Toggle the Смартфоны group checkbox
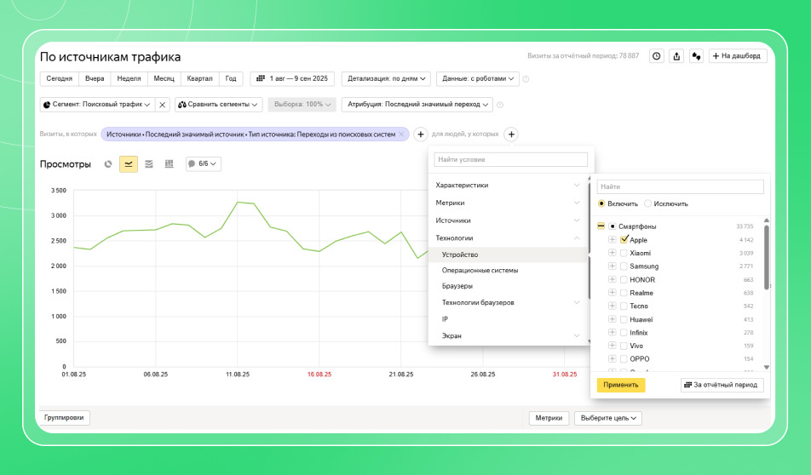The height and width of the screenshot is (475, 811). pos(613,226)
